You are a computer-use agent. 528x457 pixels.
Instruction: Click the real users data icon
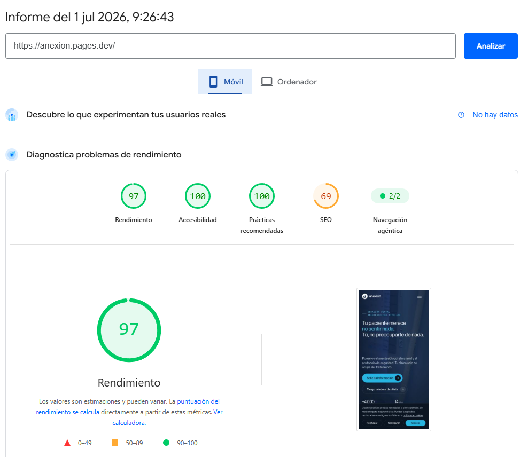click(x=12, y=115)
